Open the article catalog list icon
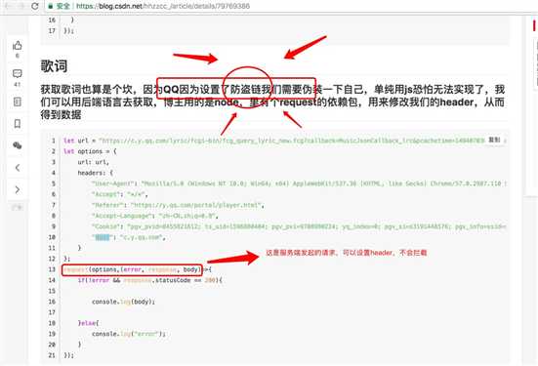This screenshot has width=538, height=366. click(18, 102)
